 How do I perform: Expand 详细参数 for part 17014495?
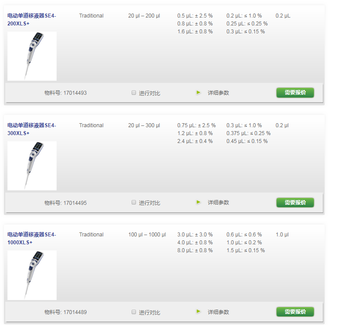[x=218, y=203]
